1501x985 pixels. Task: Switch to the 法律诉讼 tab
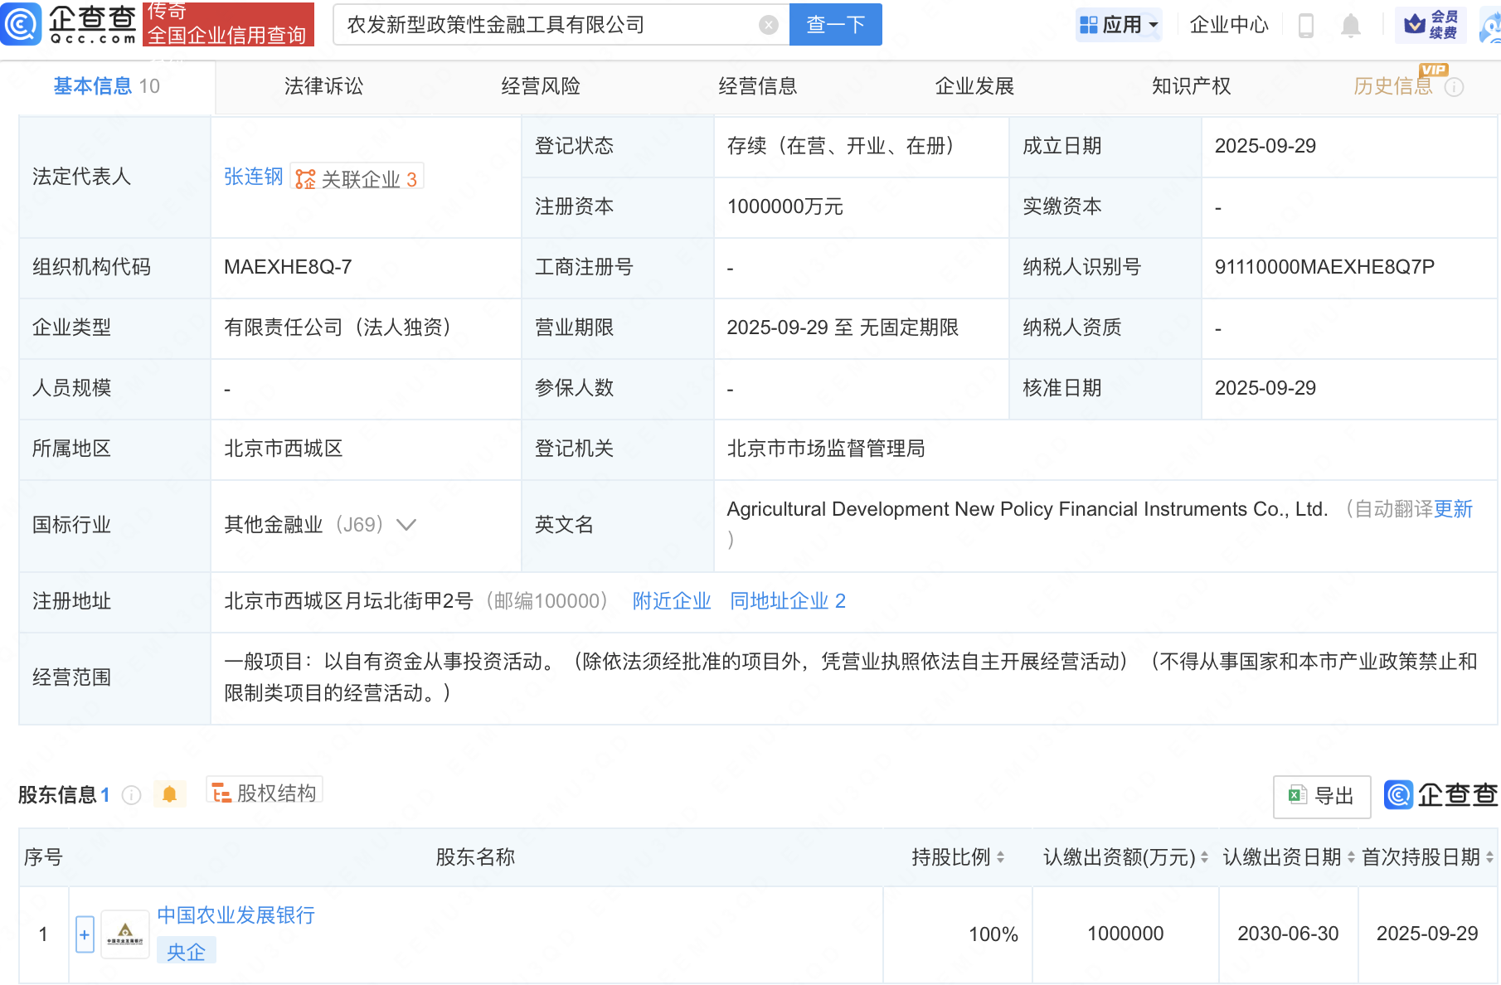coord(323,86)
